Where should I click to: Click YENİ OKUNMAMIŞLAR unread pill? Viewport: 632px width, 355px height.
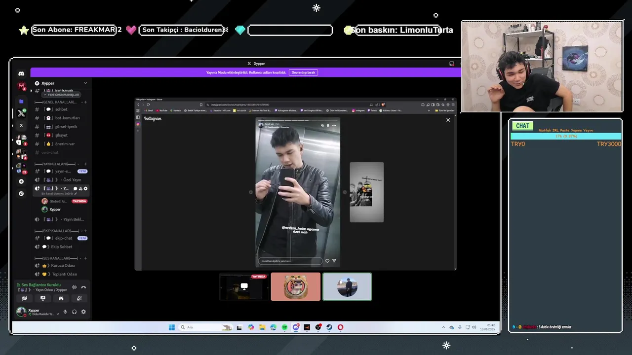61,95
